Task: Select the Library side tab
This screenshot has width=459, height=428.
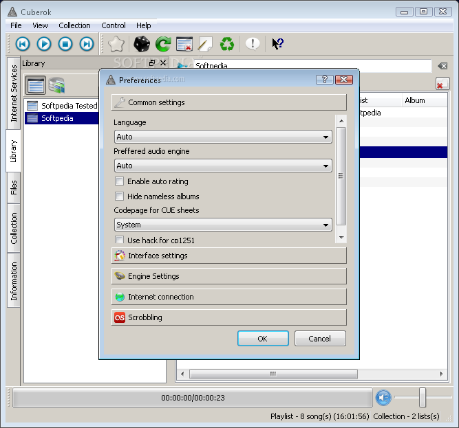Action: coord(14,150)
